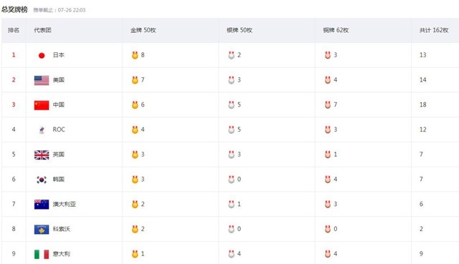Image resolution: width=459 pixels, height=264 pixels.
Task: Click USA's bronze medal icon
Action: [x=328, y=79]
